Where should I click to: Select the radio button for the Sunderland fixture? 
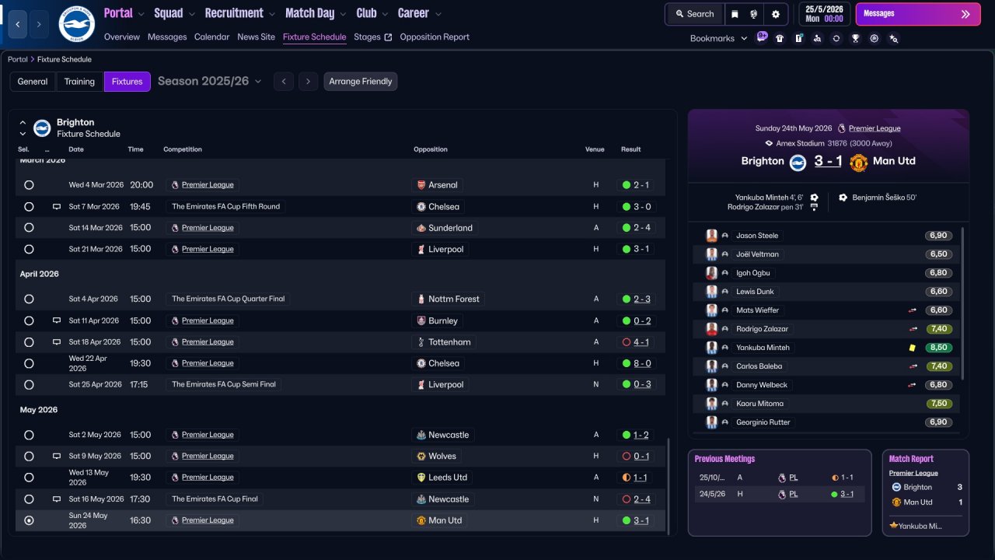[29, 228]
